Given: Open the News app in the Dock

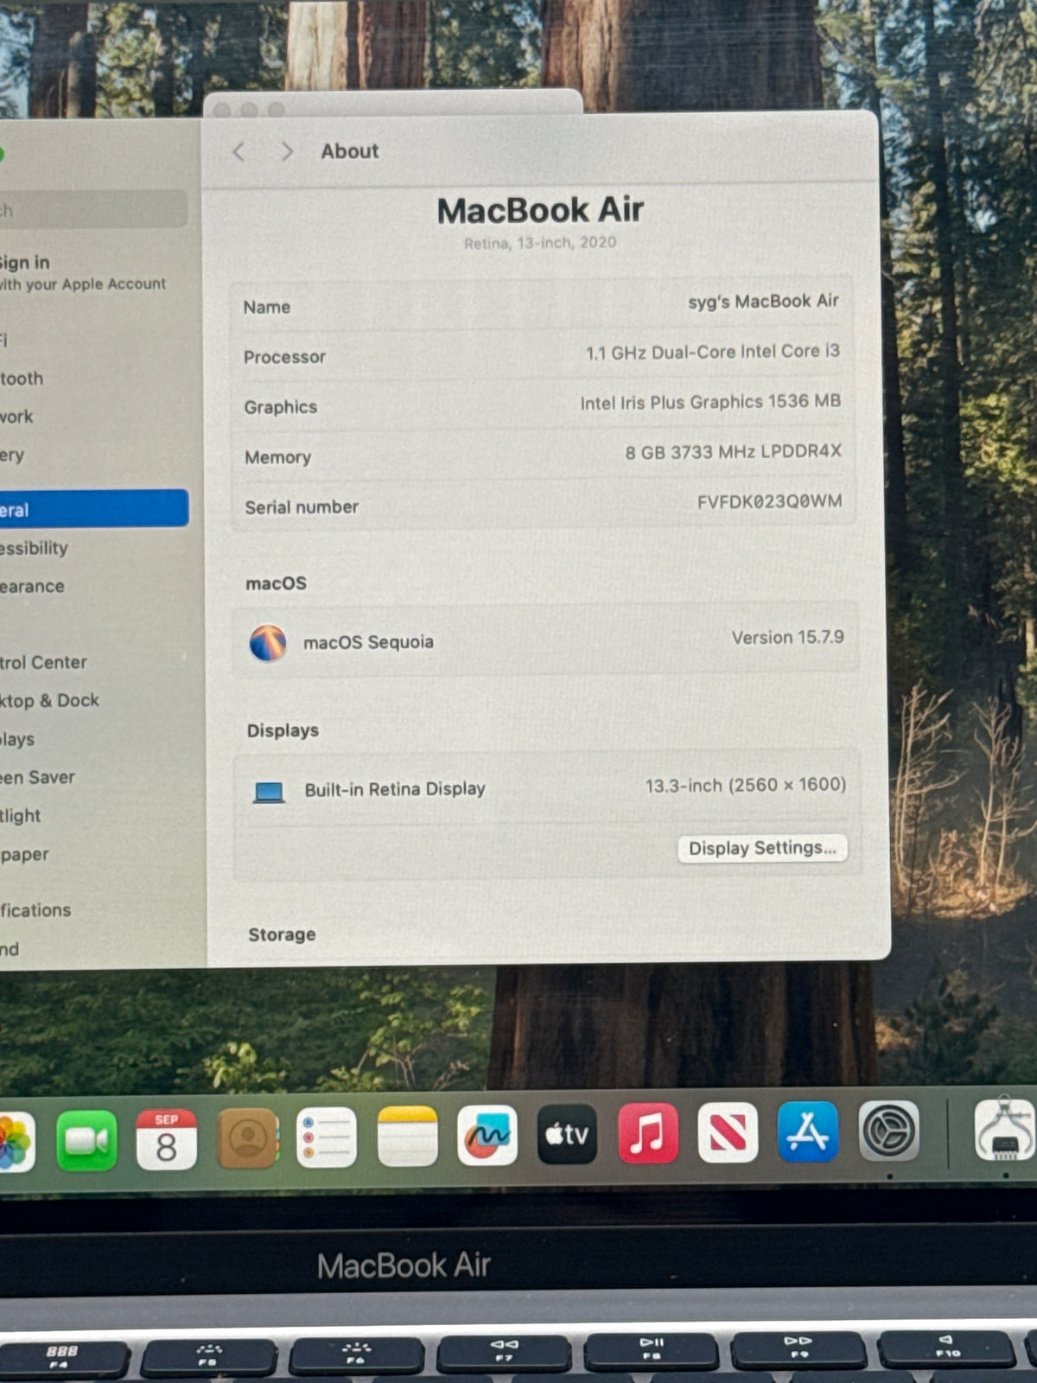Looking at the screenshot, I should [728, 1132].
